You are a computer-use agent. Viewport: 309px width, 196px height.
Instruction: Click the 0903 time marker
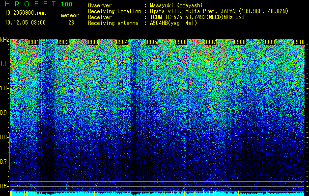pyautogui.click(x=92, y=42)
